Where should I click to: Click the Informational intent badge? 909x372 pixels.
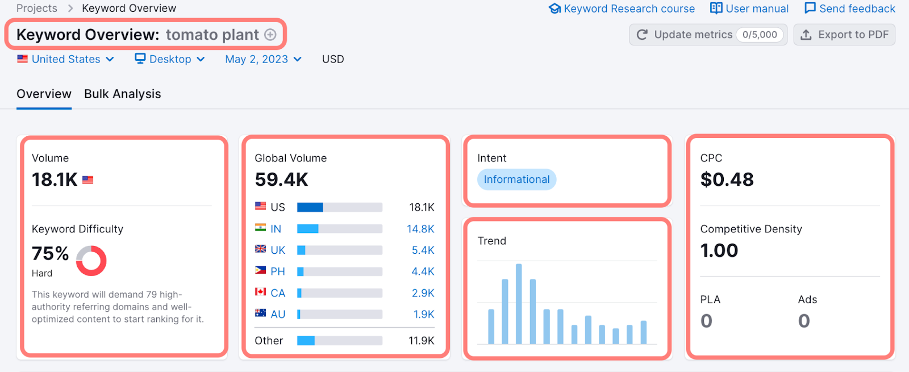click(x=516, y=179)
